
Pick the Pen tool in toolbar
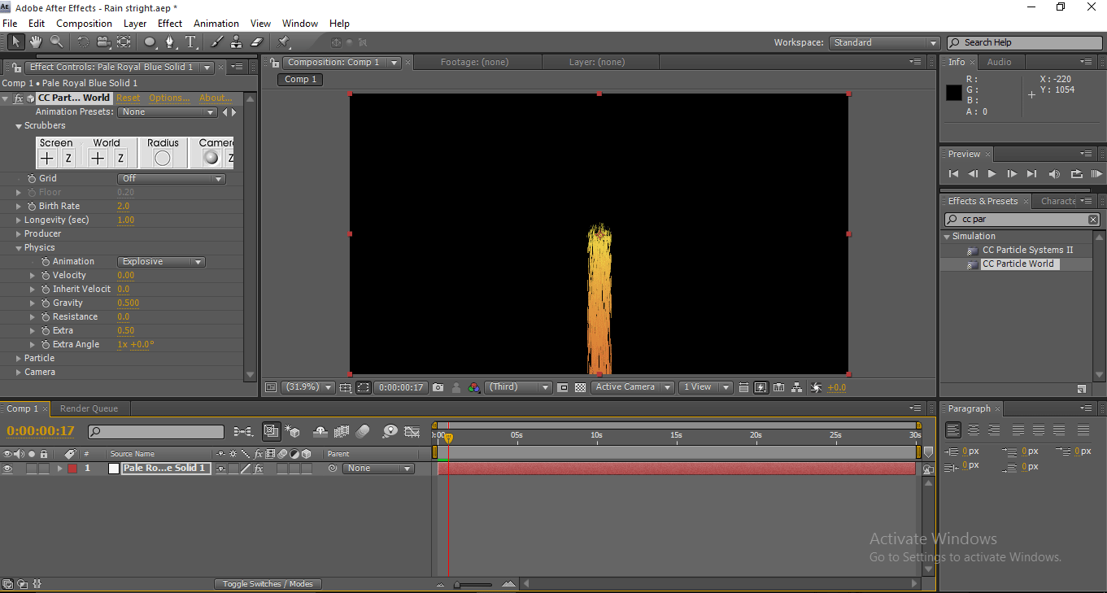(x=170, y=42)
